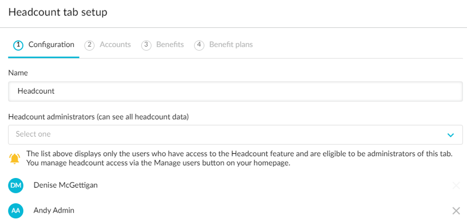Select the Benefit plans tab
The image size is (467, 223).
click(x=231, y=45)
